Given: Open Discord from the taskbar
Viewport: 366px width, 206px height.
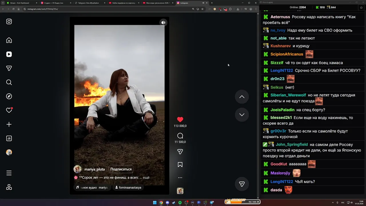Looking at the screenshot, I should pyautogui.click(x=167, y=203).
